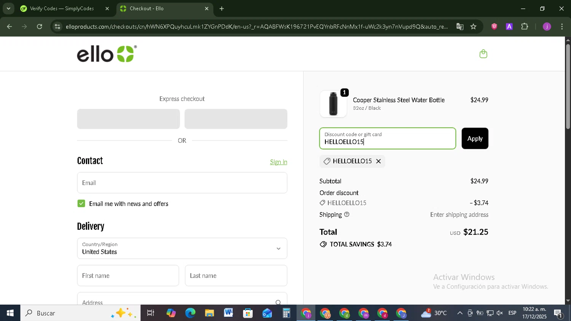Open the network tray icon
Screen dimensions: 571x321
[x=490, y=313]
